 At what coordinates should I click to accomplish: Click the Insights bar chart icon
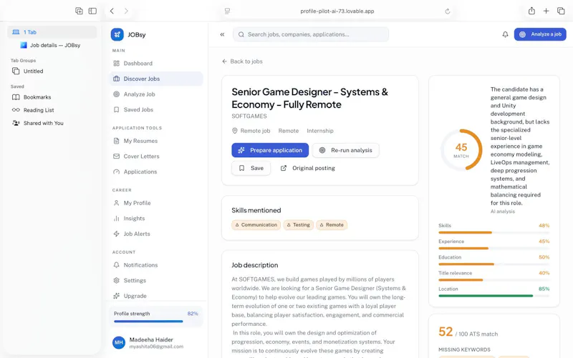[x=116, y=219]
